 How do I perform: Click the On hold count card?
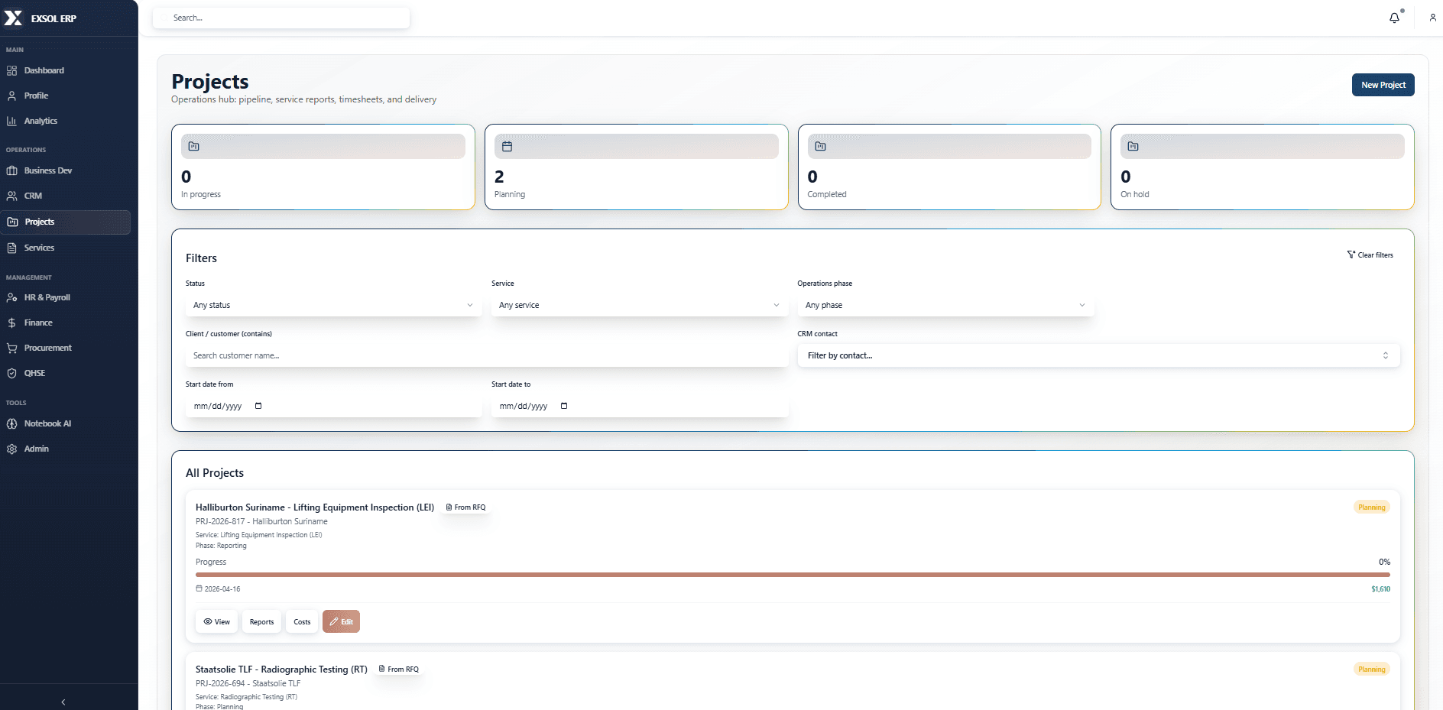1262,167
